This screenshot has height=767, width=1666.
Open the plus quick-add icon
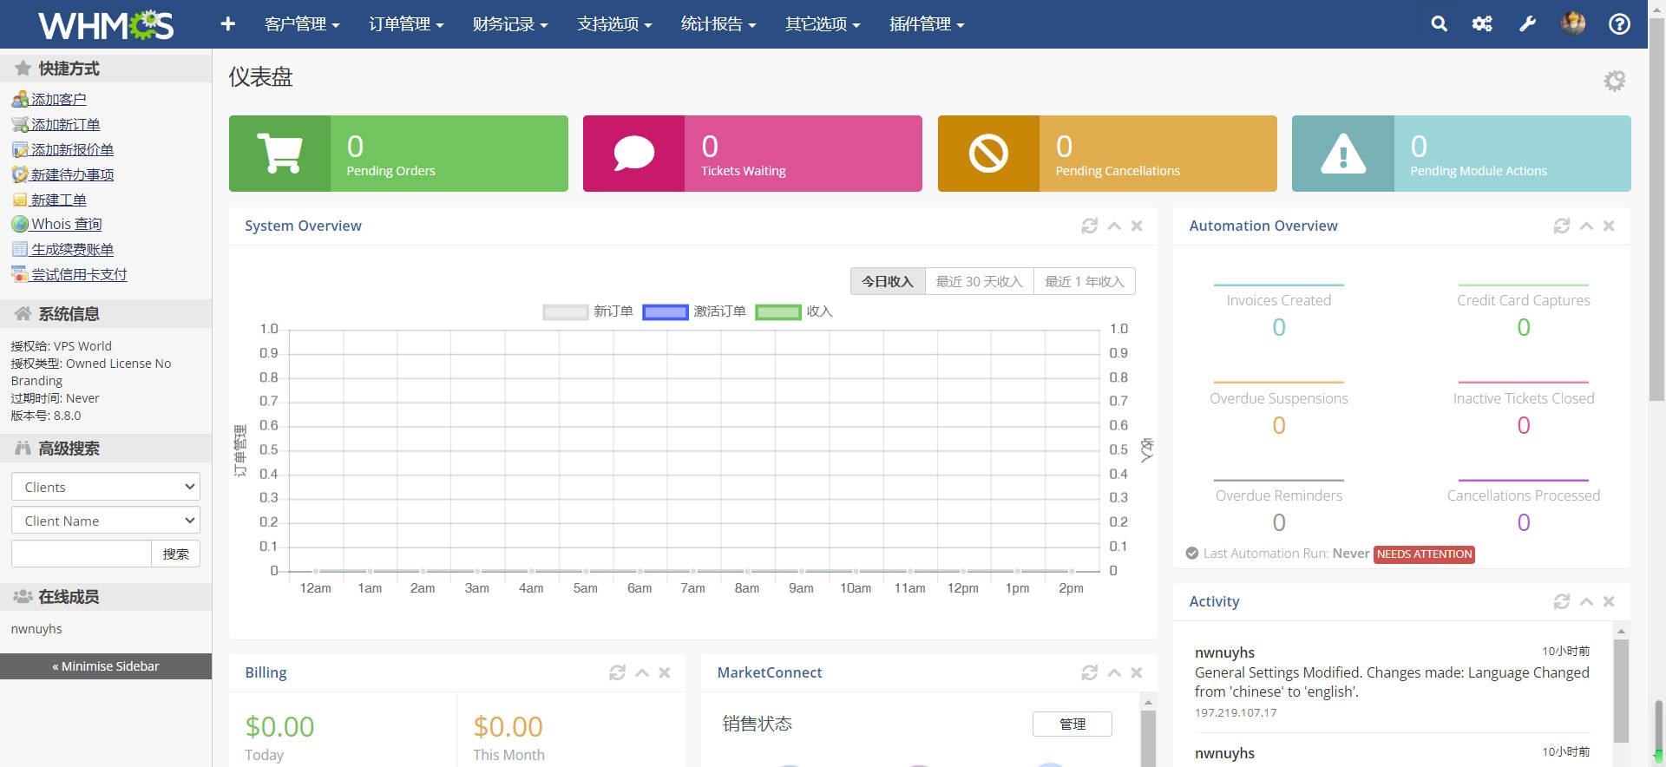pyautogui.click(x=228, y=23)
